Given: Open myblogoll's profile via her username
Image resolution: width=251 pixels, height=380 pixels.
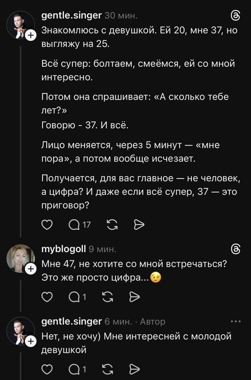Looking at the screenshot, I should pos(64,248).
